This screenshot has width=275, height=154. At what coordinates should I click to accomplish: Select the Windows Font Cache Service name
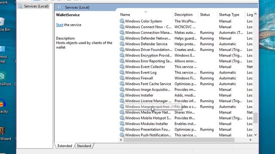tap(148, 84)
